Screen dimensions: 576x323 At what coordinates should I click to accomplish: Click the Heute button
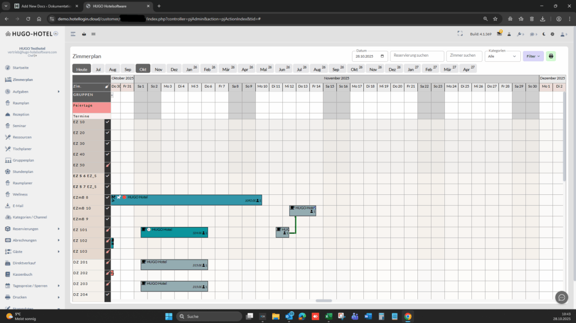(x=82, y=69)
